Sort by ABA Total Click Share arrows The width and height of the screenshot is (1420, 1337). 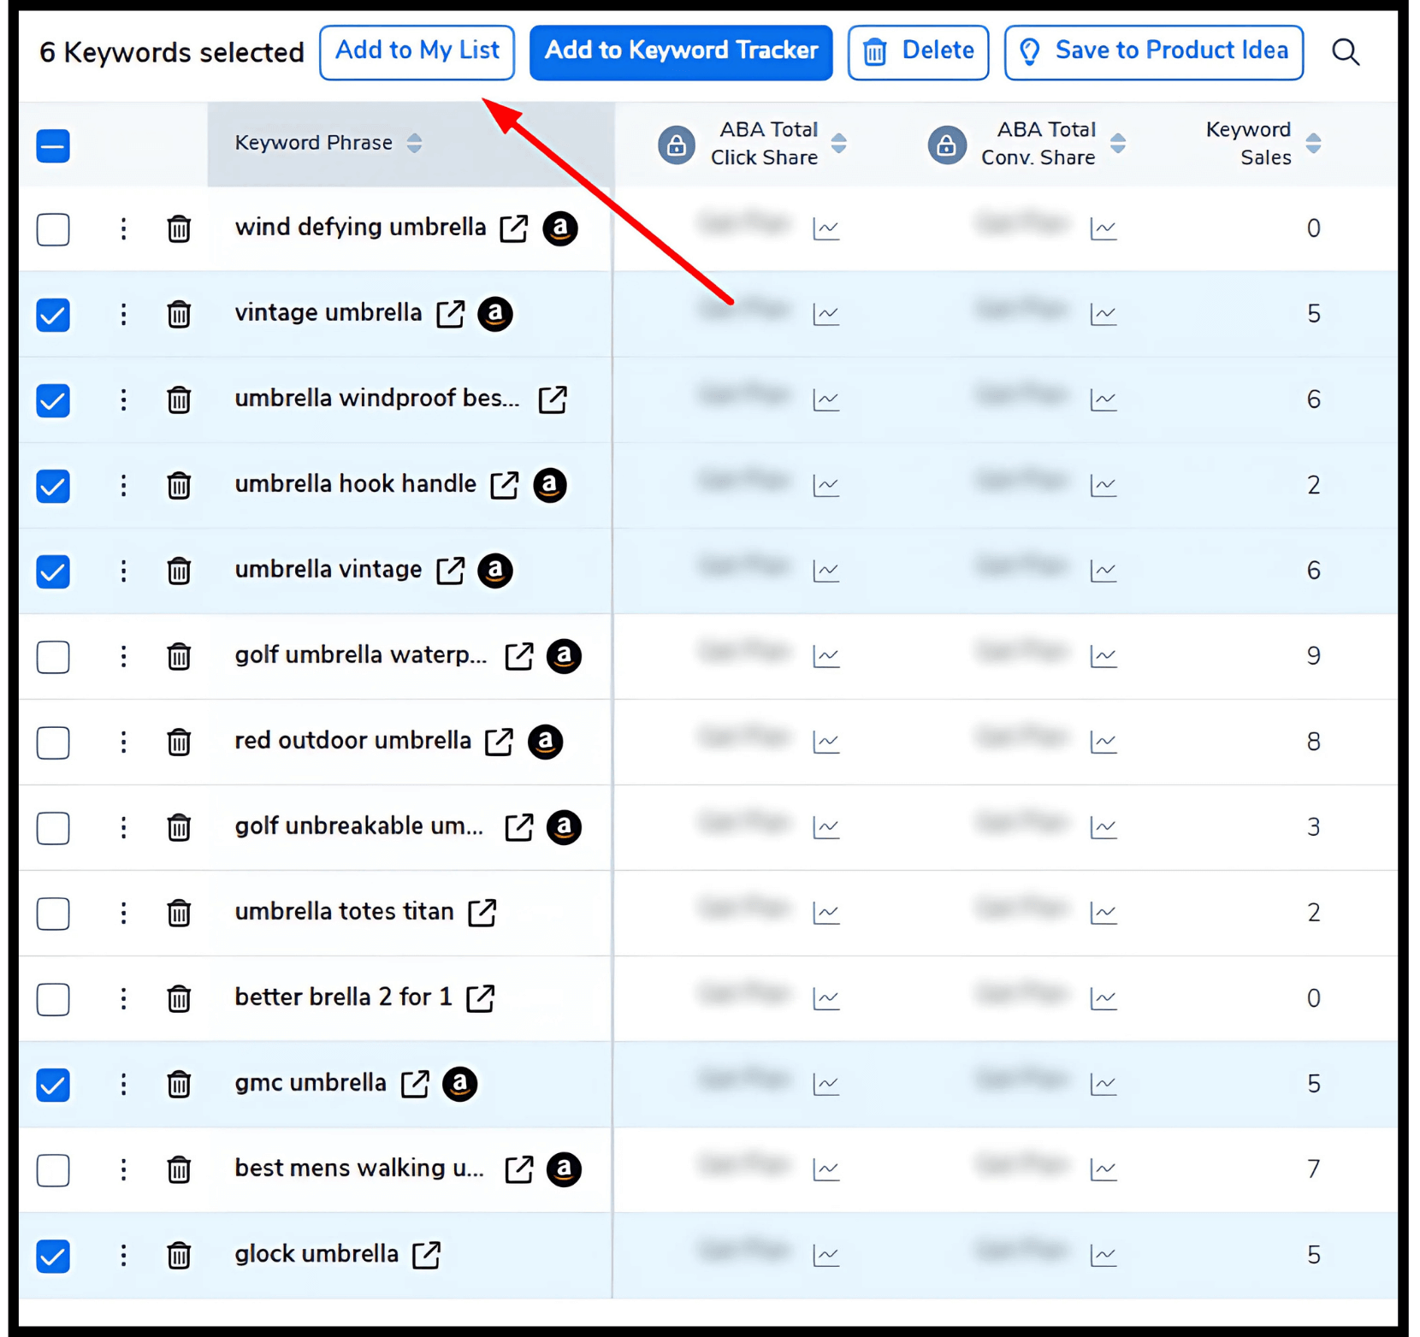839,144
